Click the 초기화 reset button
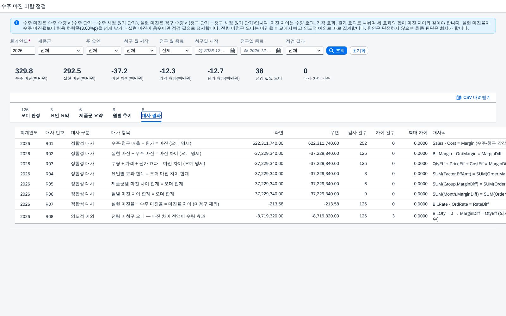 (x=359, y=51)
